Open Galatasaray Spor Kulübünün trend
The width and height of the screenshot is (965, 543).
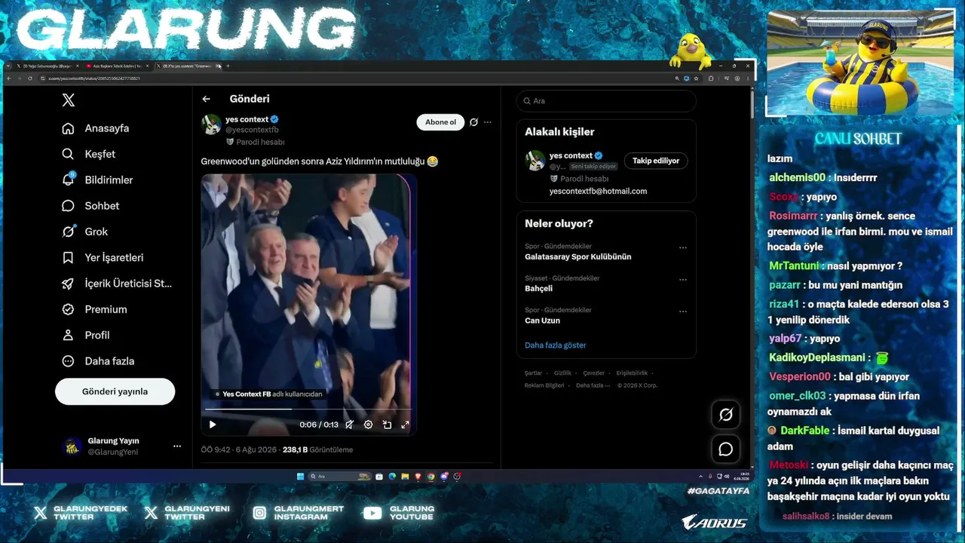click(578, 256)
